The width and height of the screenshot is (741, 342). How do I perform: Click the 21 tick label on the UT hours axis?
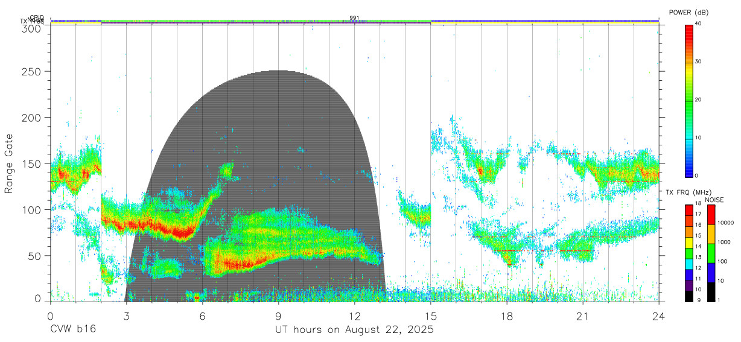[583, 316]
